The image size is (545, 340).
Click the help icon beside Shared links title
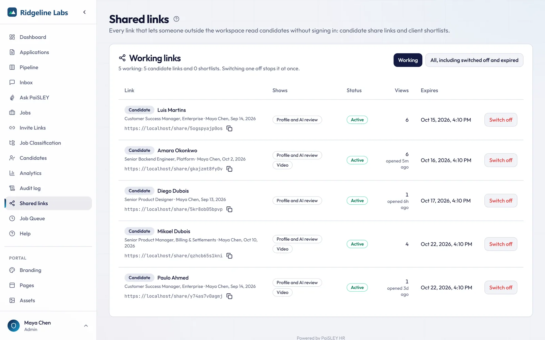176,19
